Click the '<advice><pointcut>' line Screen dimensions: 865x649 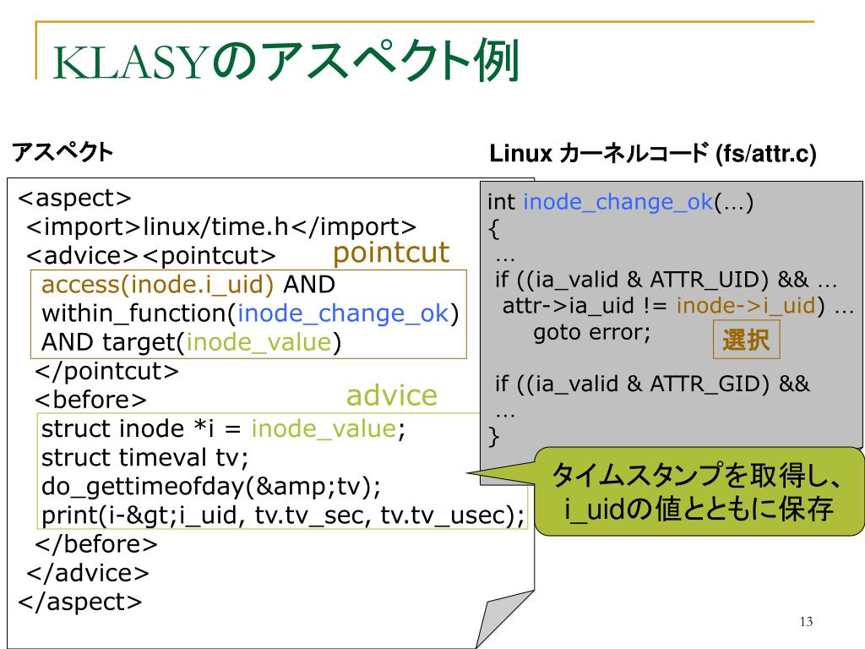point(151,255)
